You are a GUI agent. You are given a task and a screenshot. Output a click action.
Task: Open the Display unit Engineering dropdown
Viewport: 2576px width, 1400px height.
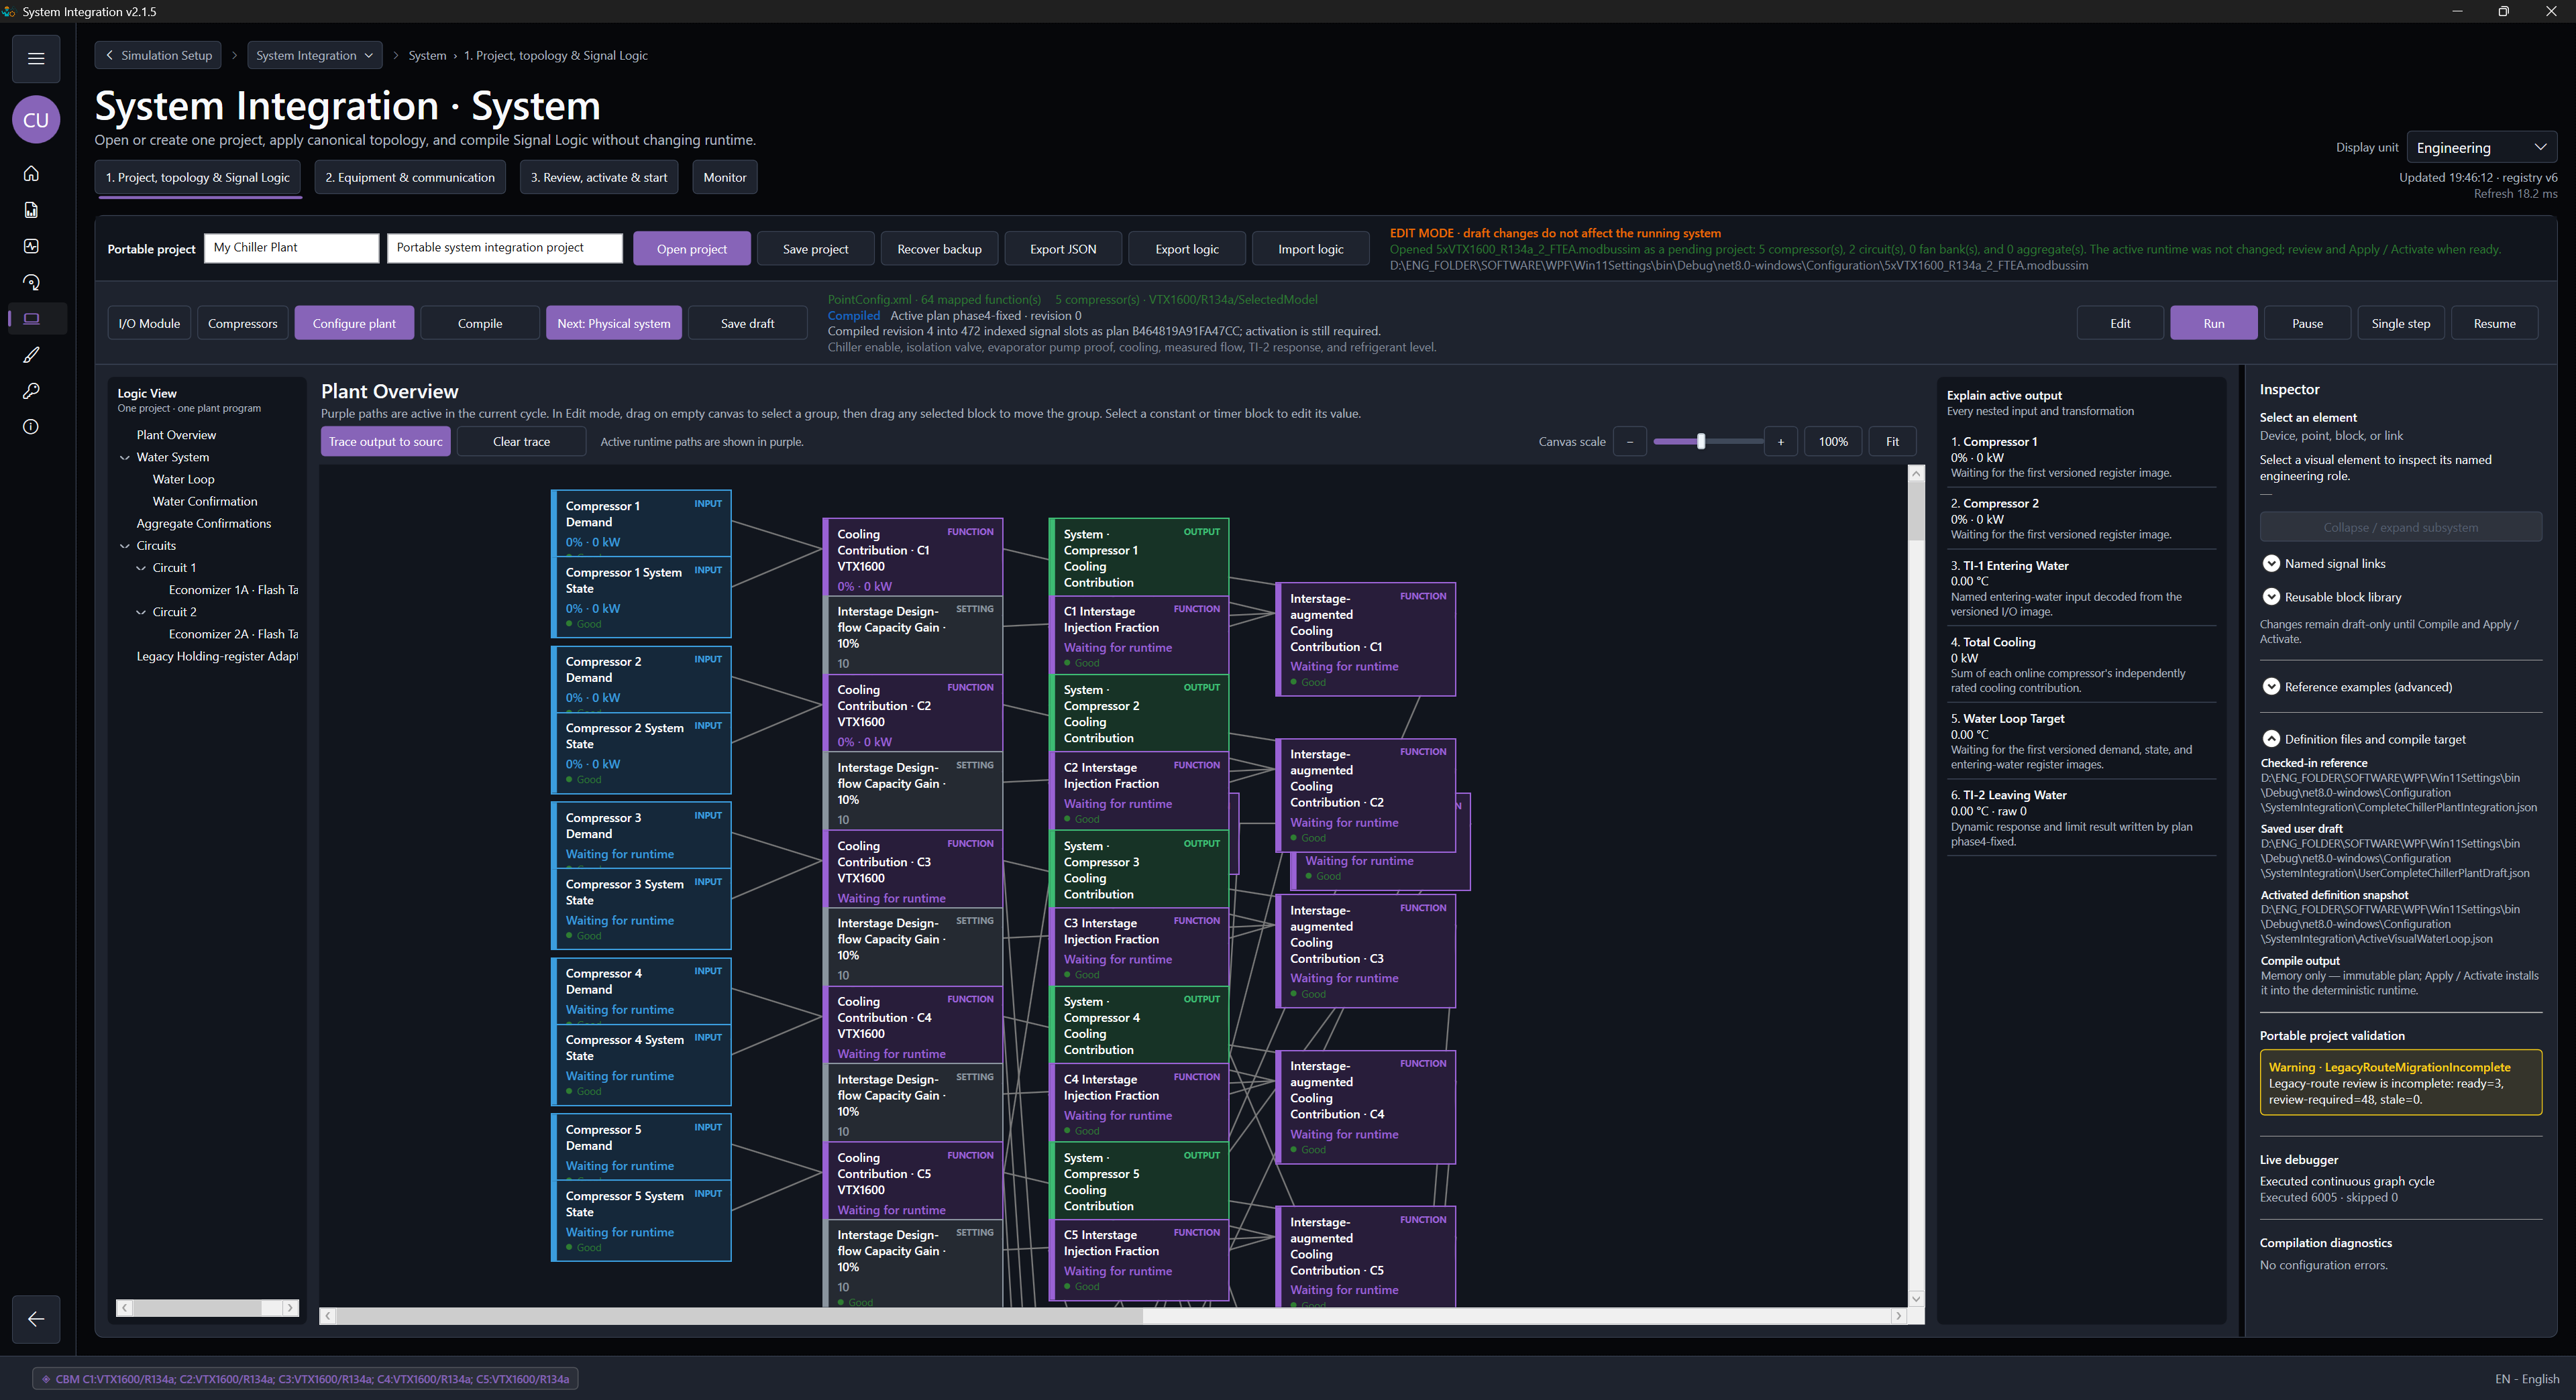2481,148
